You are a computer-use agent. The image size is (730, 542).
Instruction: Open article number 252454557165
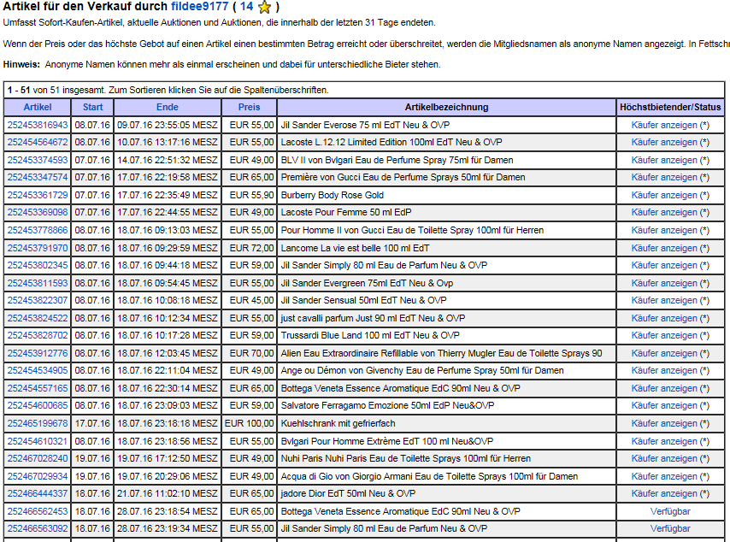(38, 388)
